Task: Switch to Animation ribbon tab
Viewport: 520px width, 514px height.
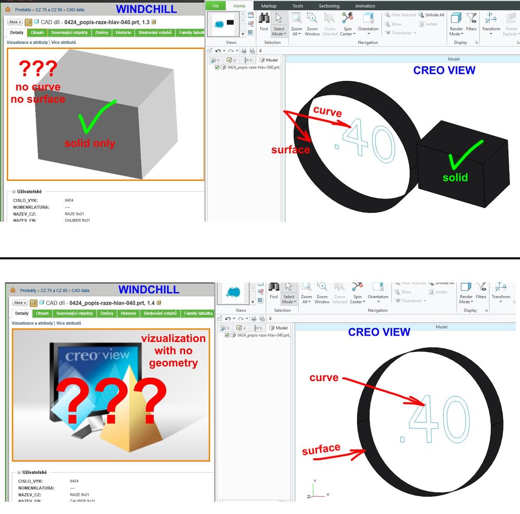Action: (365, 6)
